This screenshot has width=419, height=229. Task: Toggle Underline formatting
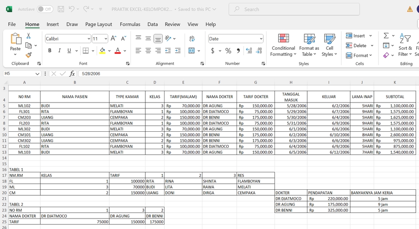coord(69,51)
